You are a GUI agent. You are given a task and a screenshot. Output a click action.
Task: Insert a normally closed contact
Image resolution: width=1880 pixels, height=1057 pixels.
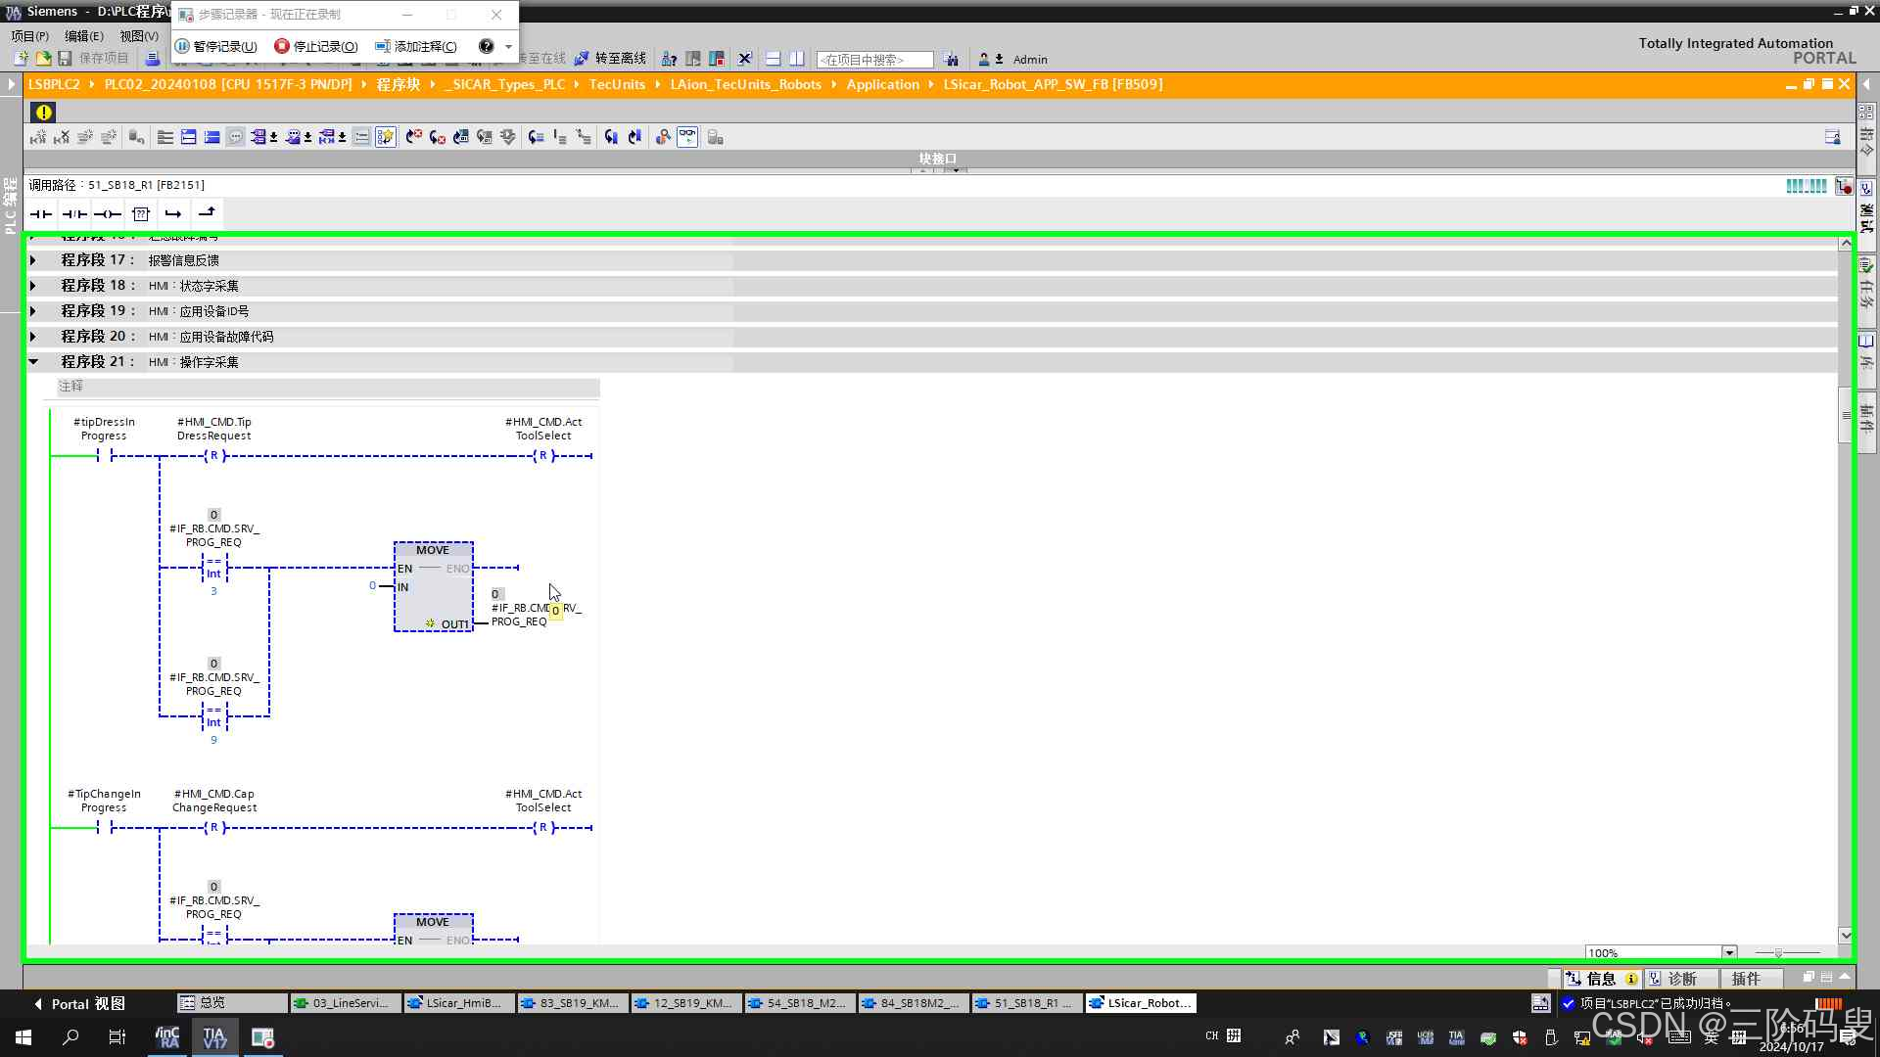coord(74,213)
